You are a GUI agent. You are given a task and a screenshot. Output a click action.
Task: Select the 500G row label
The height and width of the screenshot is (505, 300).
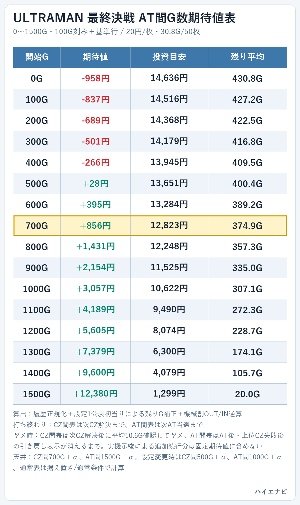(x=37, y=184)
